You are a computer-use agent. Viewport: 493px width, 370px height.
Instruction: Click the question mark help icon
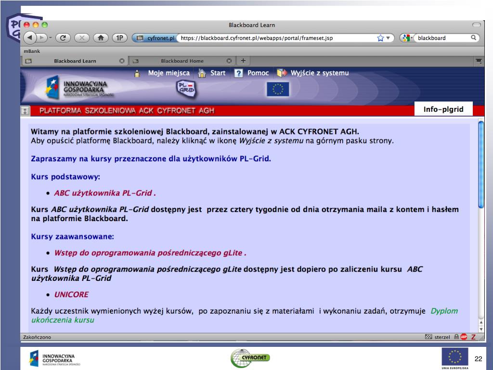coord(239,73)
